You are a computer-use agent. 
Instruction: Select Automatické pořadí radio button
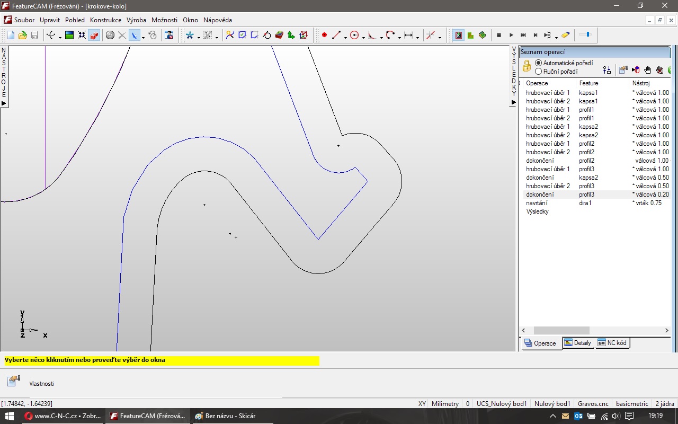pyautogui.click(x=539, y=63)
